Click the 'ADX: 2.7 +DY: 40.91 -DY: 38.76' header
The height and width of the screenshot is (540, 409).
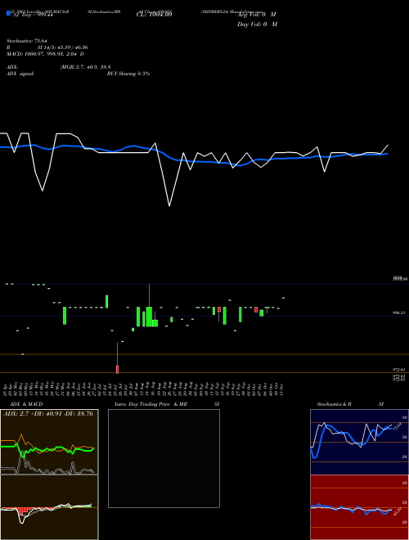point(48,414)
